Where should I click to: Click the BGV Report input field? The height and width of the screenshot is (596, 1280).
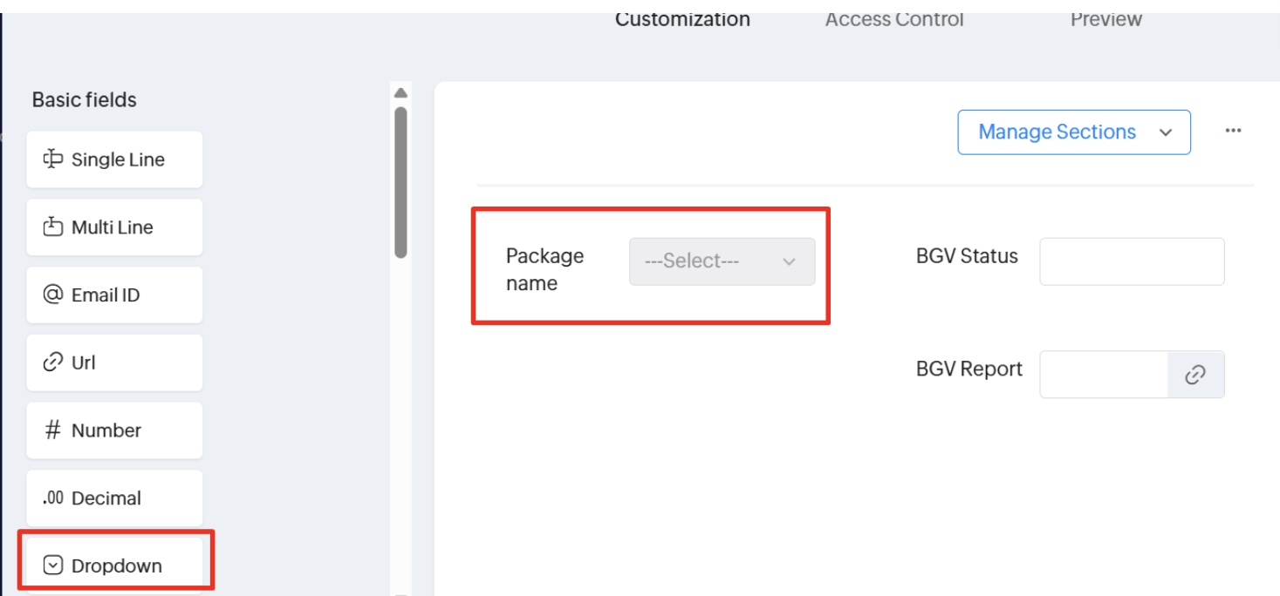coord(1104,375)
